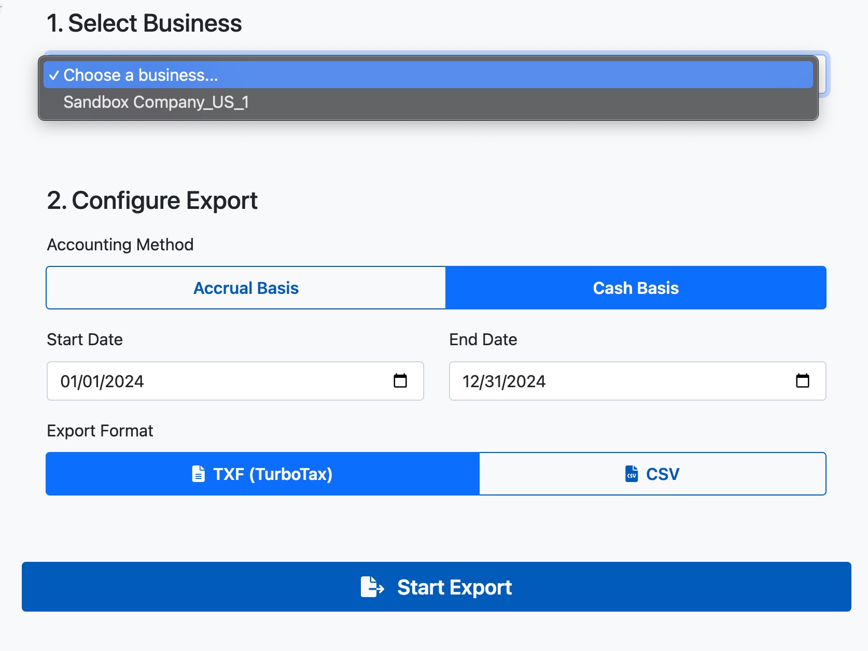Image resolution: width=868 pixels, height=651 pixels.
Task: Select the 2024 year in Start Date
Action: pos(124,381)
